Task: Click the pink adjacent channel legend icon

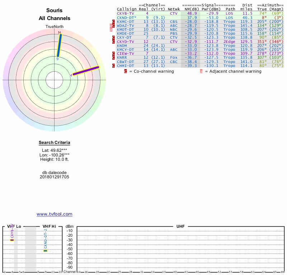Action: [x=201, y=71]
